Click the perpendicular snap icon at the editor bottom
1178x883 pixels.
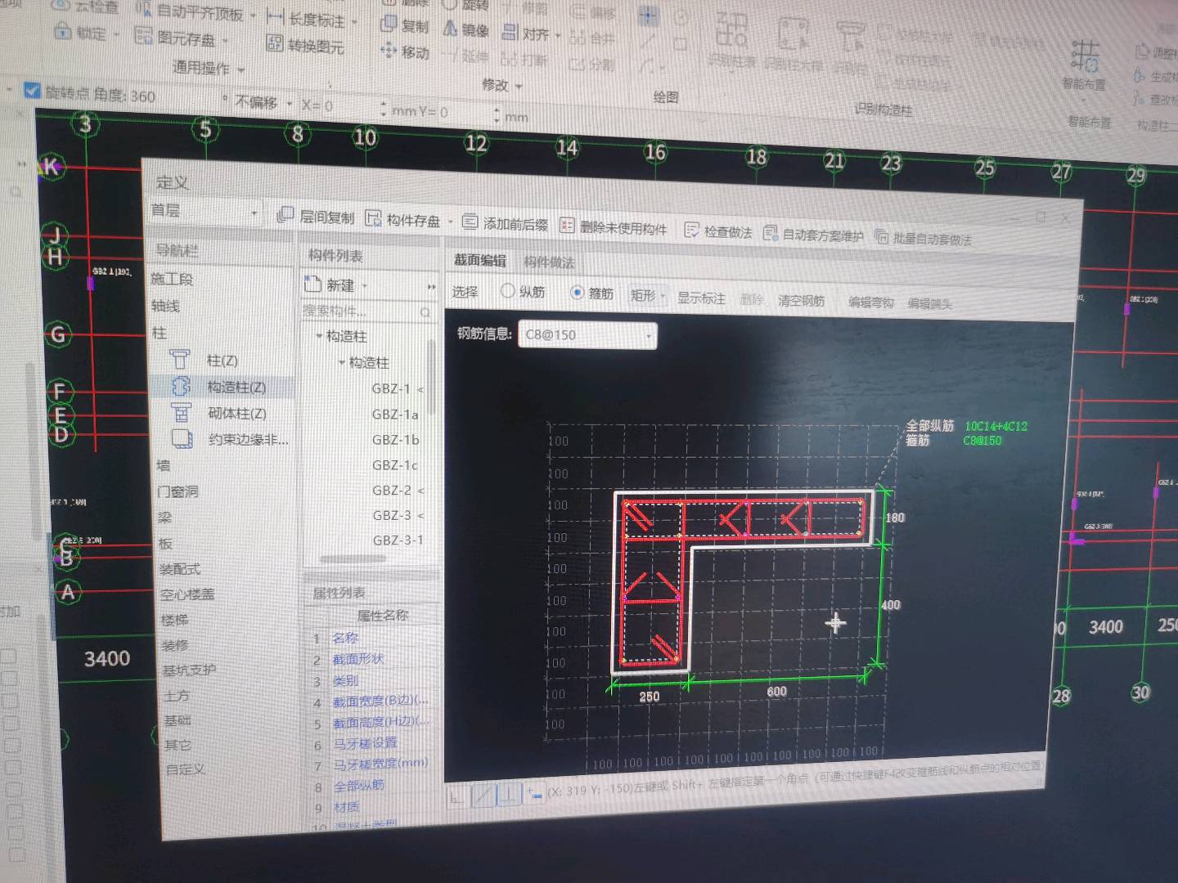pyautogui.click(x=510, y=793)
